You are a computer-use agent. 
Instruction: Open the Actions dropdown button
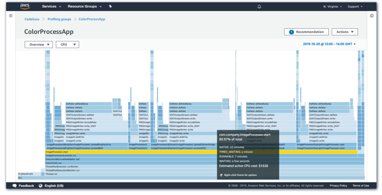tap(345, 32)
